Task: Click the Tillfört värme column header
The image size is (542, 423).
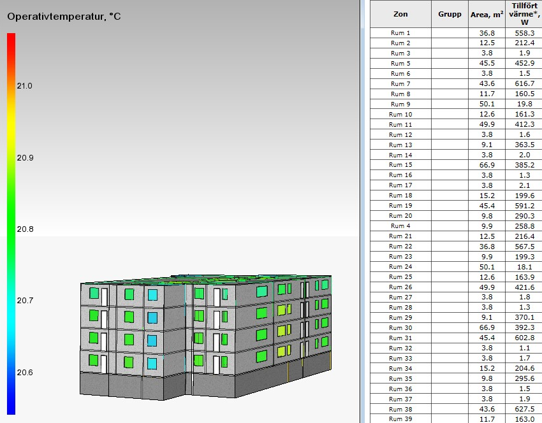Action: [x=524, y=14]
